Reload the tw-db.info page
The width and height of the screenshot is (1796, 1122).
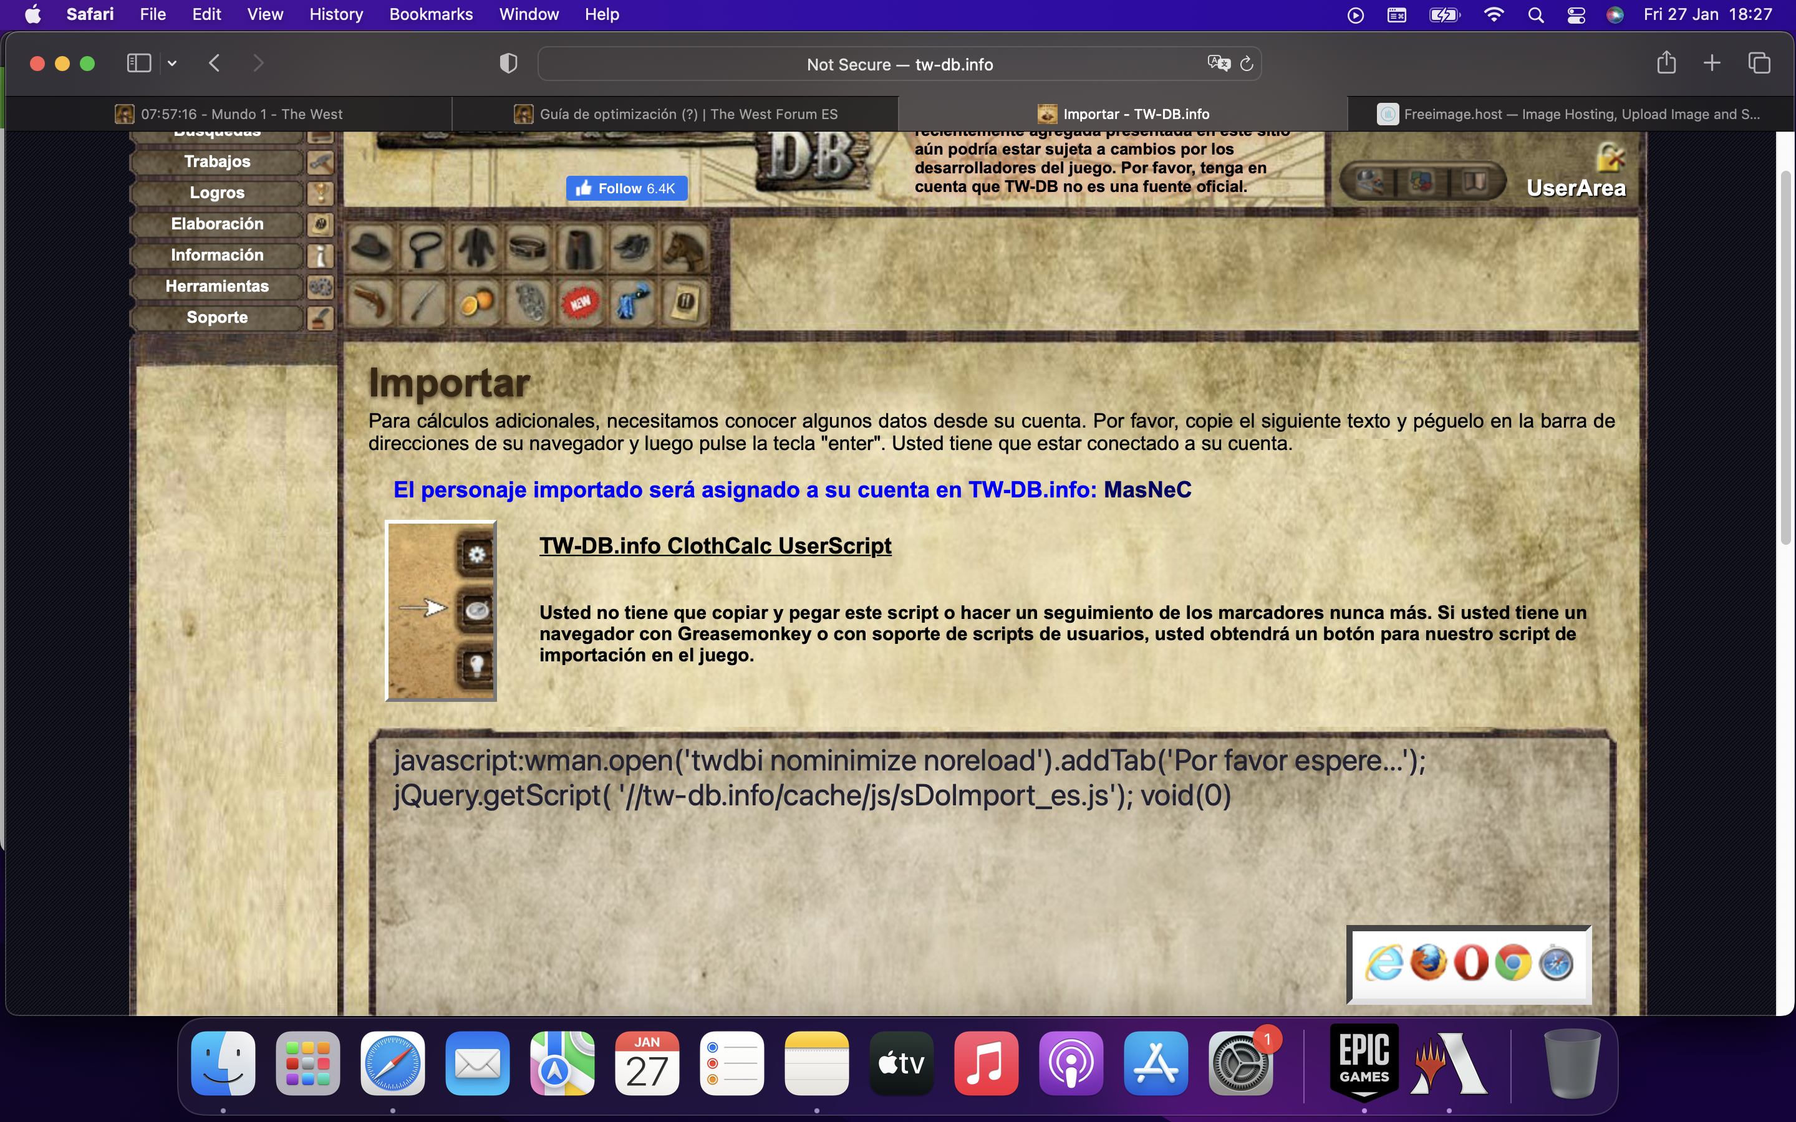[1247, 64]
